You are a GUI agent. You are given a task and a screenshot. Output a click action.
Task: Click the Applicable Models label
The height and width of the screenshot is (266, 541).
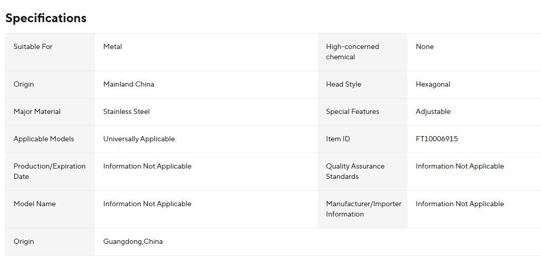pos(44,139)
